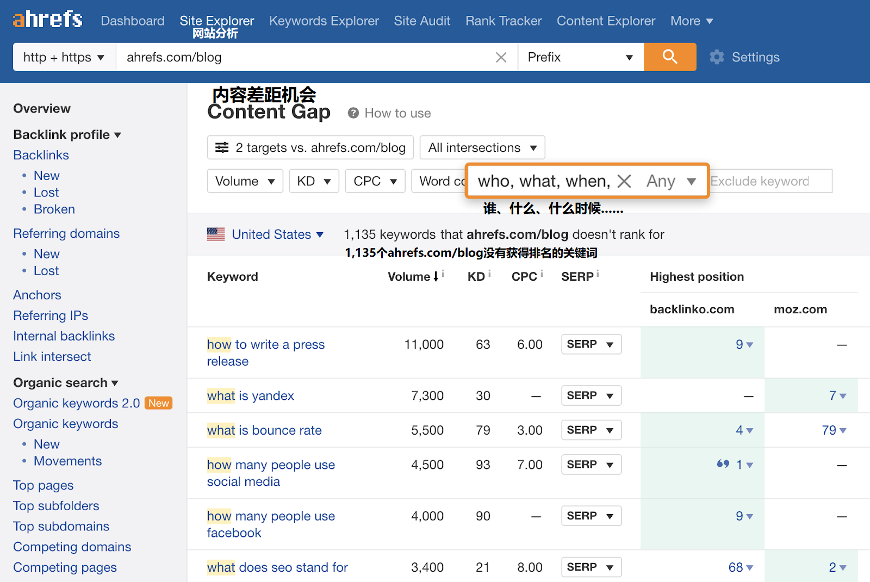Open the More menu in navigation
Viewport: 870px width, 582px height.
pos(691,21)
